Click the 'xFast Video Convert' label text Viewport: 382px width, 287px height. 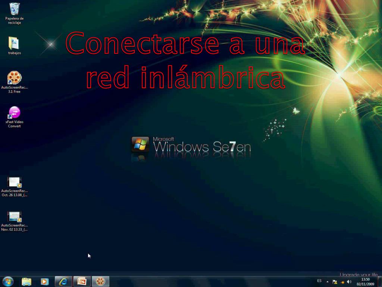(15, 124)
